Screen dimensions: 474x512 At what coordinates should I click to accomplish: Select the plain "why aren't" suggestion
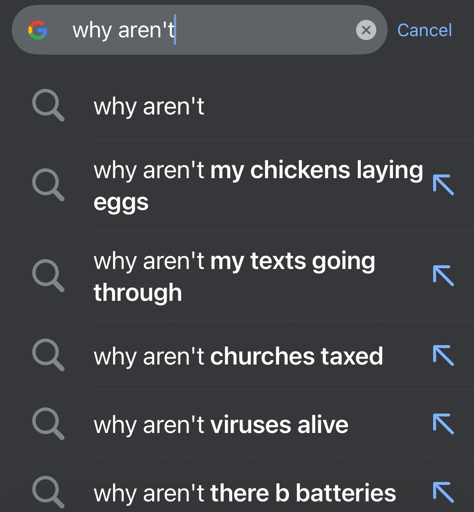pyautogui.click(x=149, y=107)
